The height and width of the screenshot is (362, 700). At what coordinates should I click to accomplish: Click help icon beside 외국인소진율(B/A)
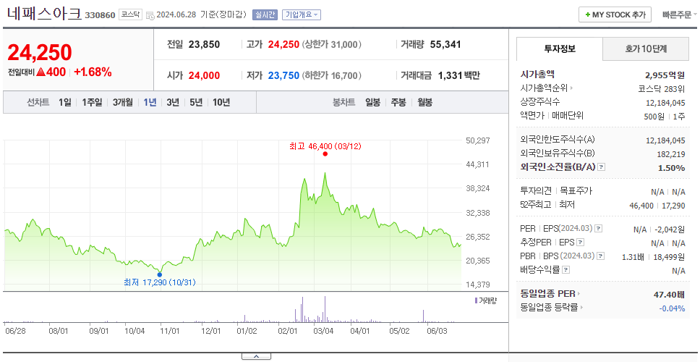[602, 167]
